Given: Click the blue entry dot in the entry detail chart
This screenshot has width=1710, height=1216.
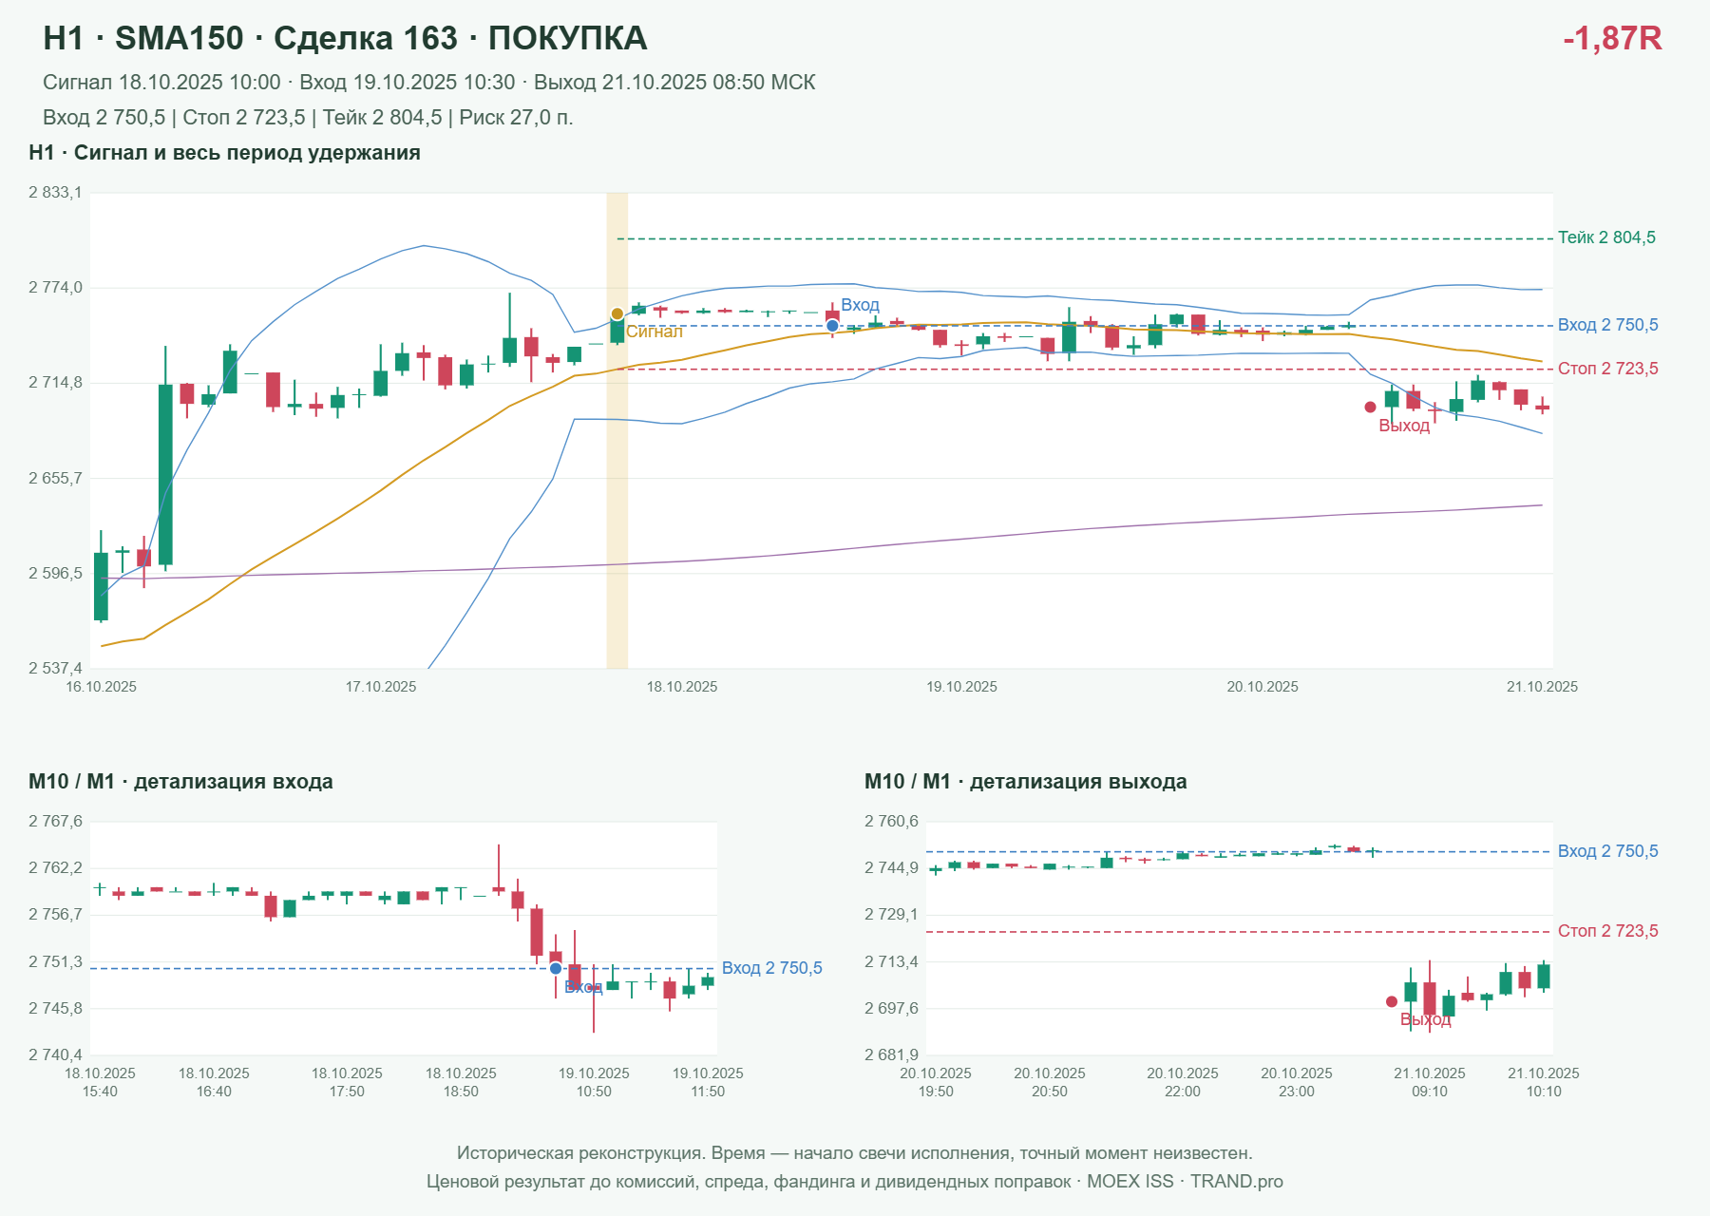Looking at the screenshot, I should (556, 968).
